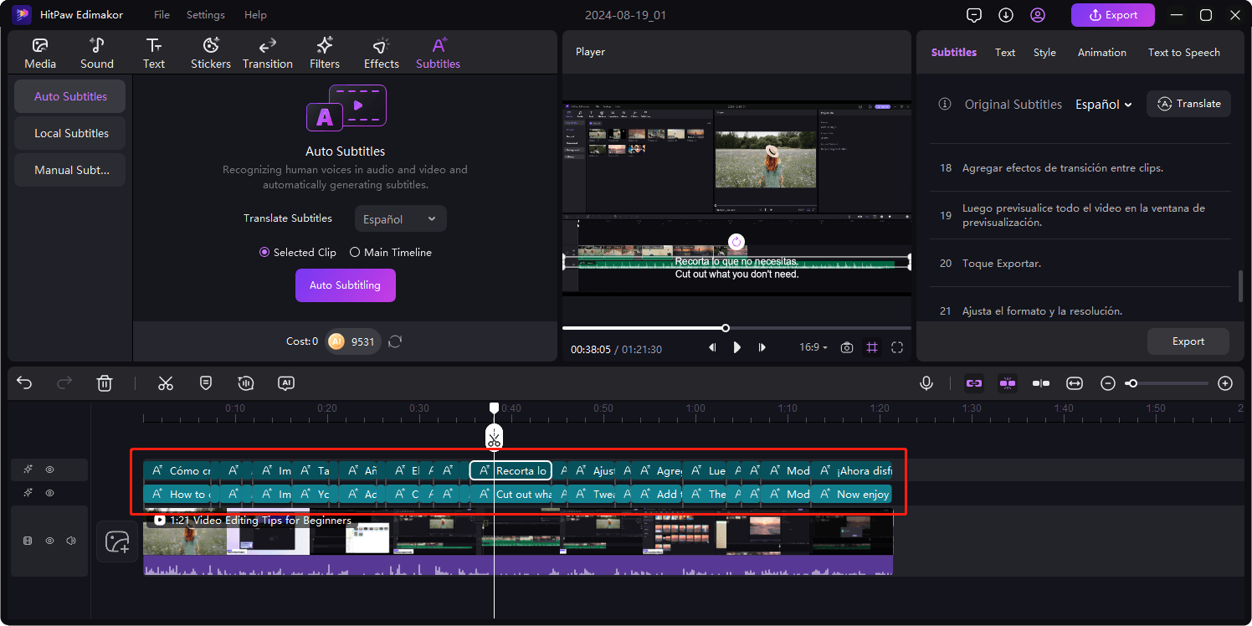Open the Effects panel
Screen dimensions: 1252x626
381,52
